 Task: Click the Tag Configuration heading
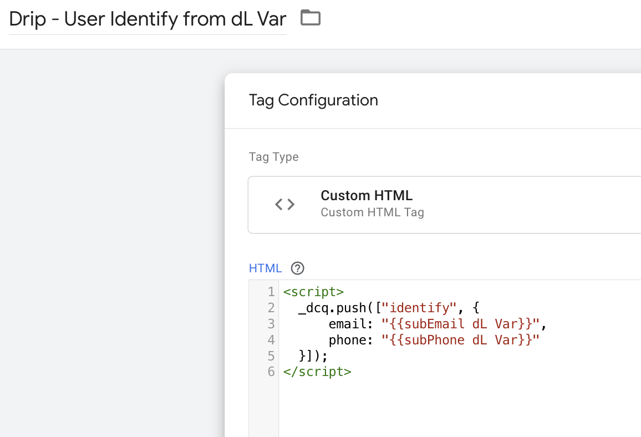tap(313, 100)
